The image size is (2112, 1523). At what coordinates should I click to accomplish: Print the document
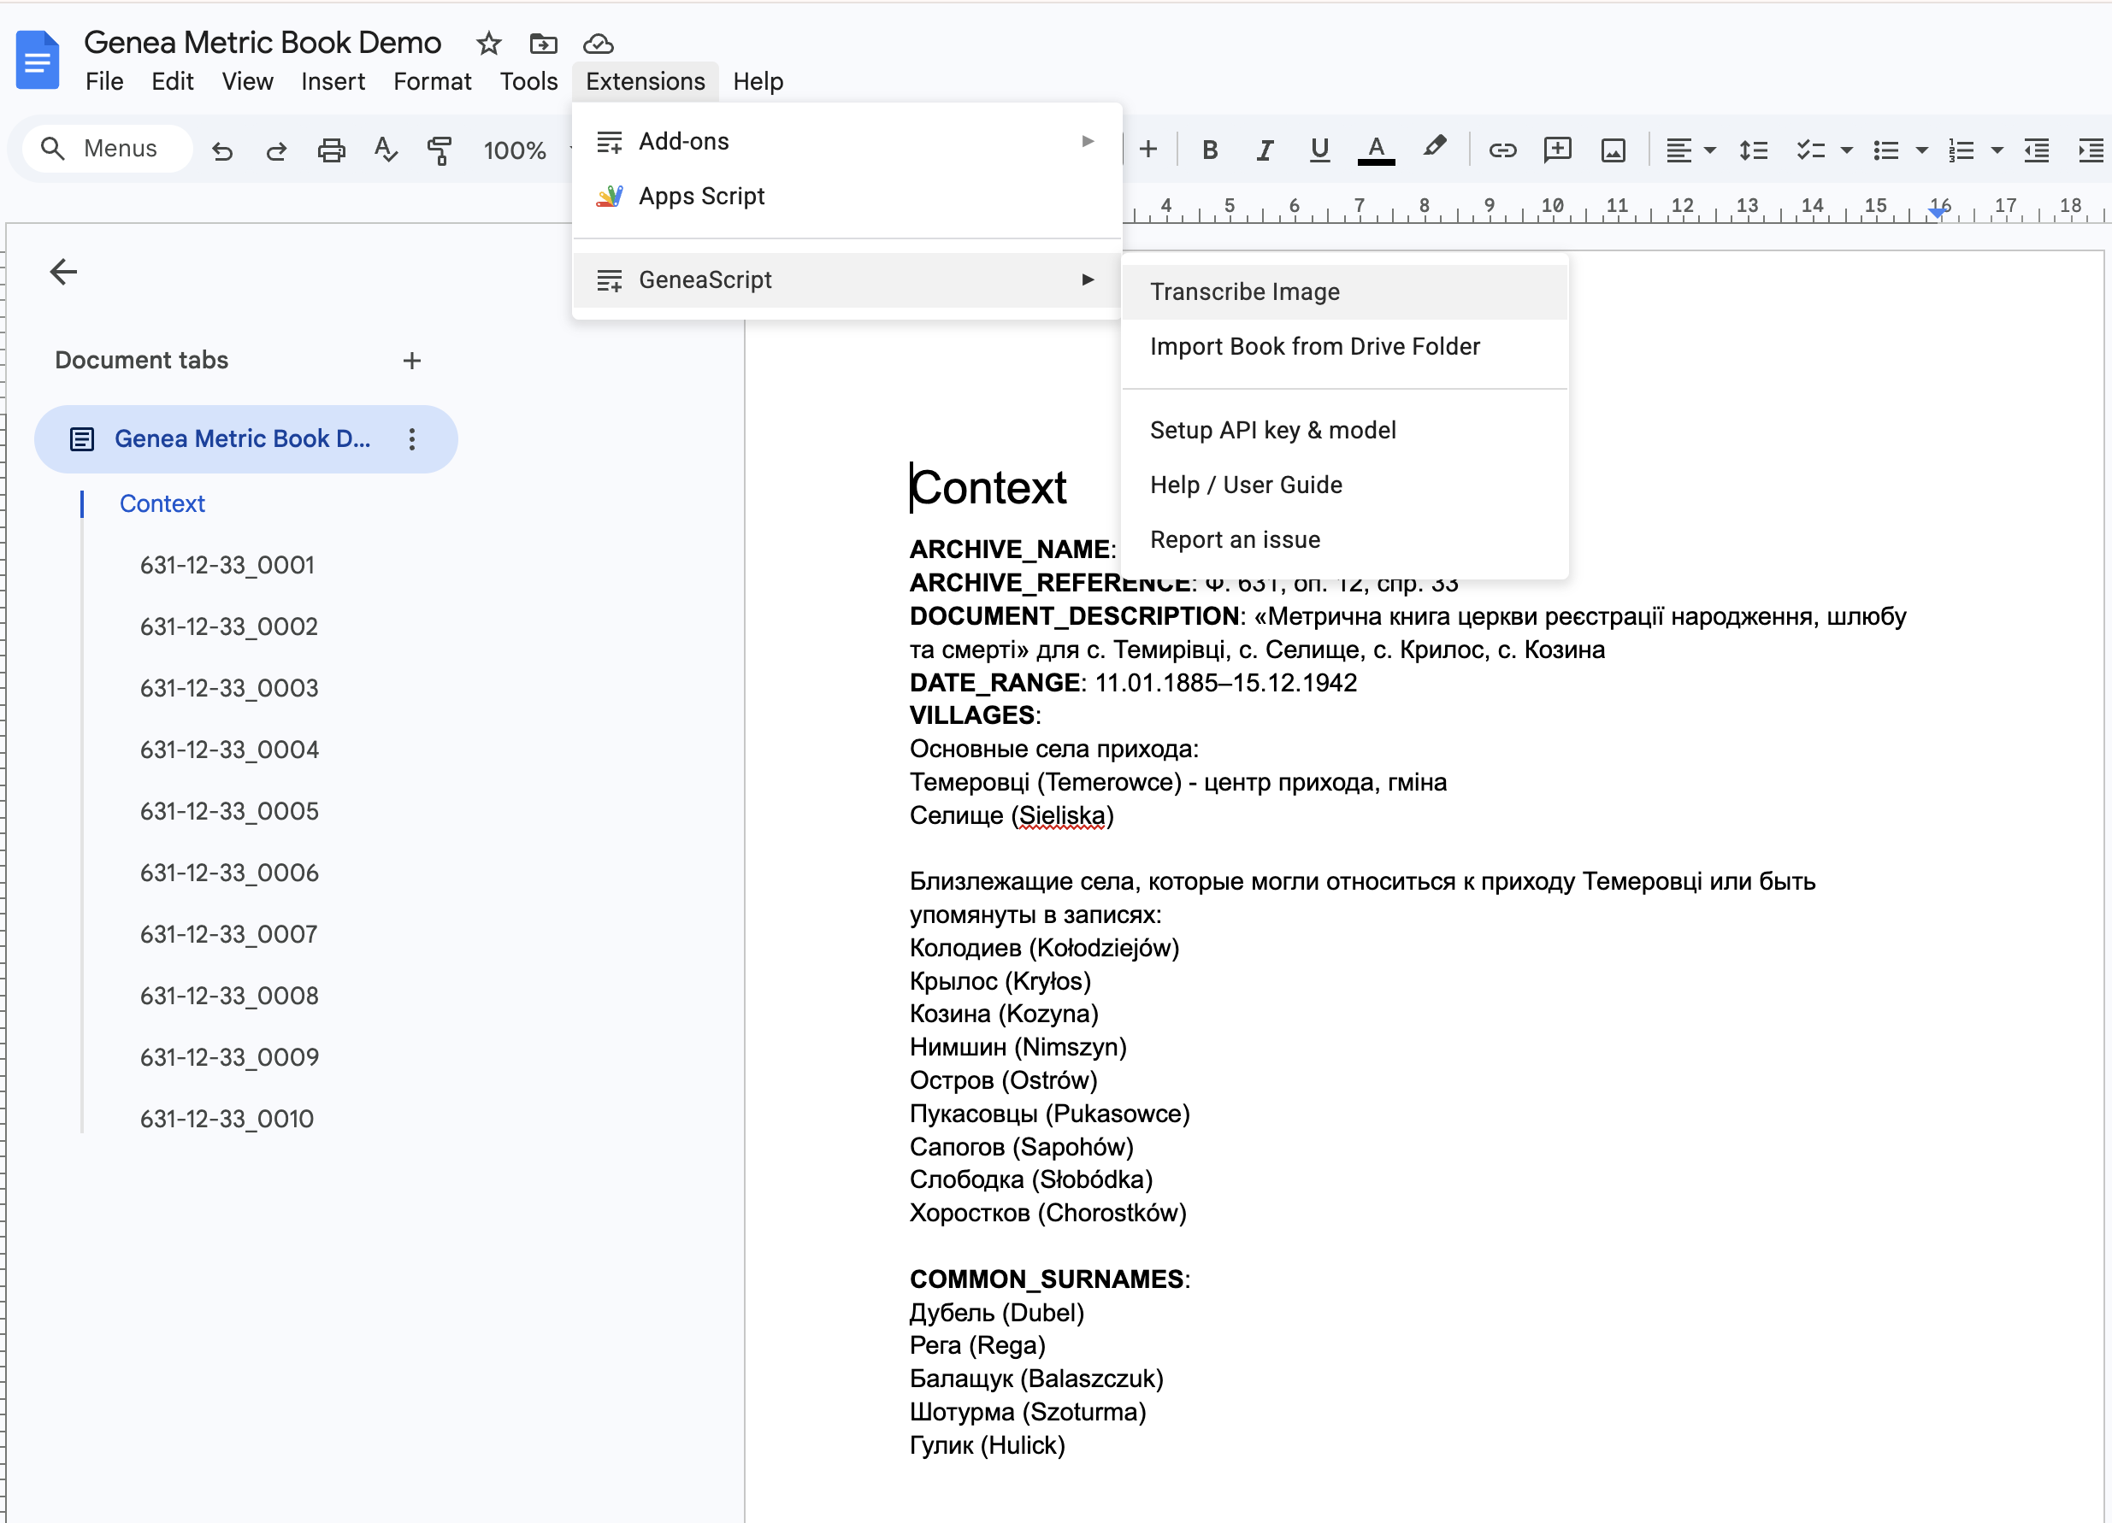332,149
